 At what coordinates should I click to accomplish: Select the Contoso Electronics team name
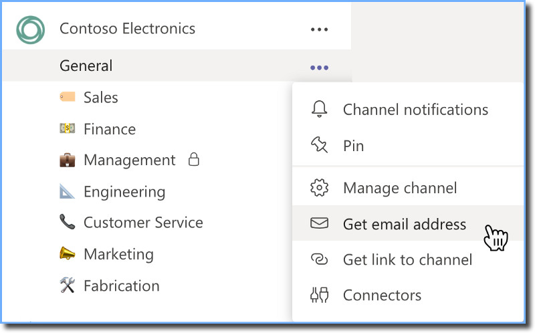click(x=127, y=29)
